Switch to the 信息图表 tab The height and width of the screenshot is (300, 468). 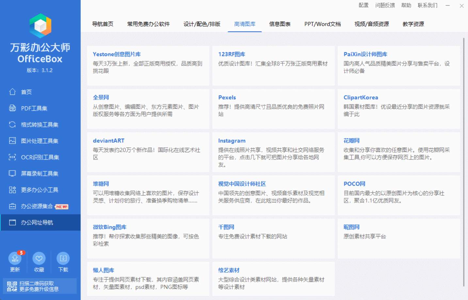280,24
